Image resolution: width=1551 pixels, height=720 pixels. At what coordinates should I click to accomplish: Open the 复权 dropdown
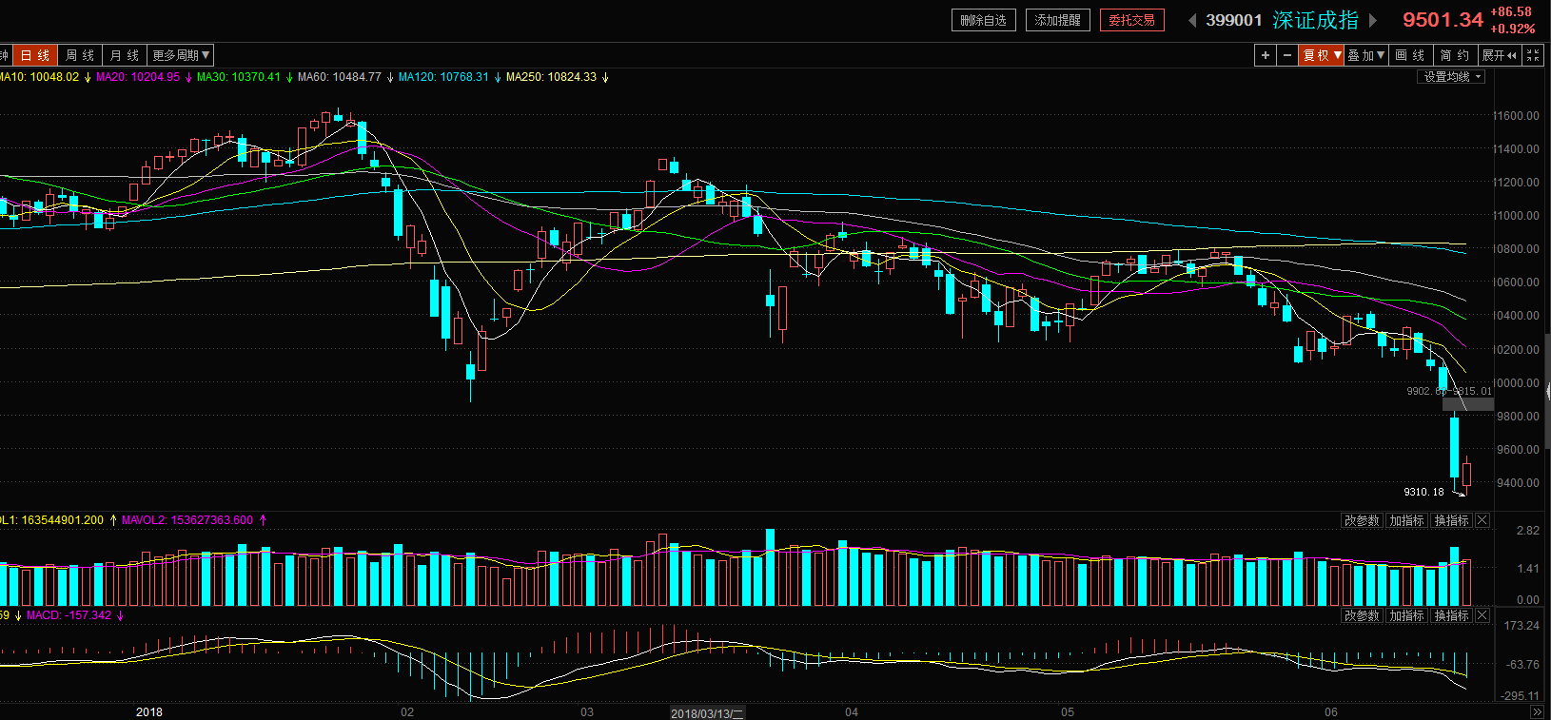pyautogui.click(x=1322, y=55)
